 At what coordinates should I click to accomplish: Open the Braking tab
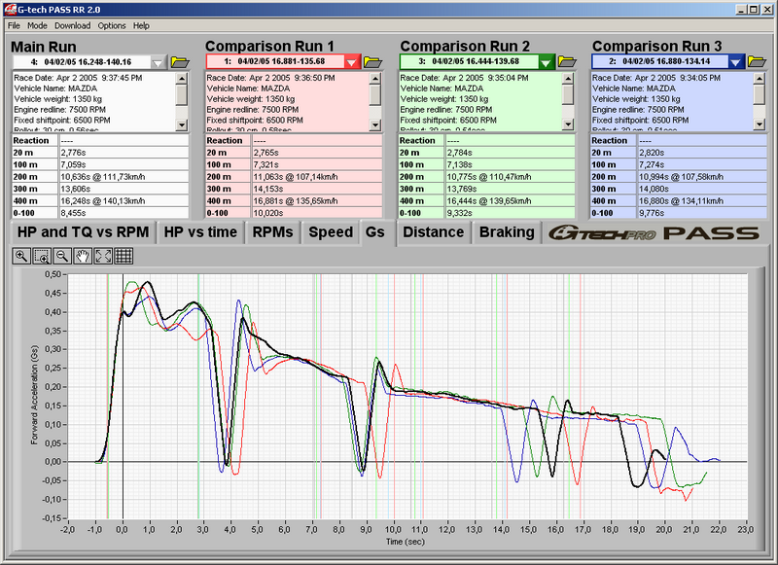(x=507, y=232)
